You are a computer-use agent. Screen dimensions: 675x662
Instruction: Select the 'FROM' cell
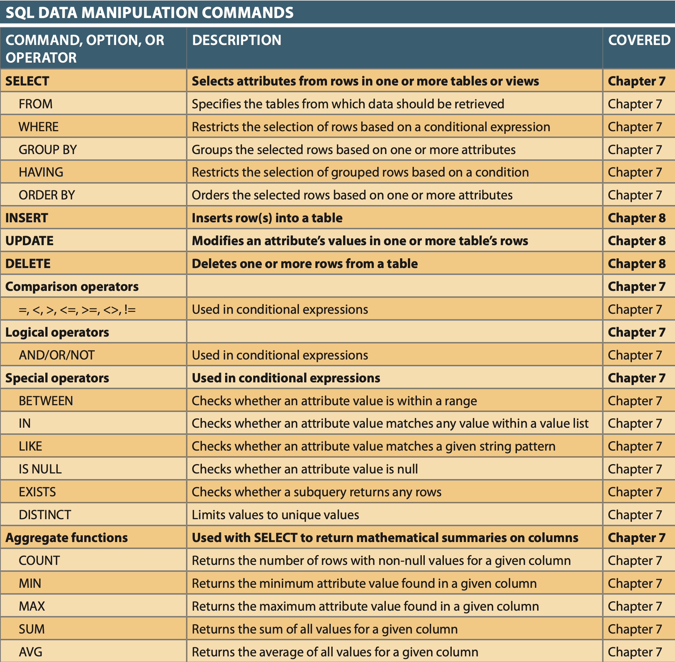click(93, 103)
